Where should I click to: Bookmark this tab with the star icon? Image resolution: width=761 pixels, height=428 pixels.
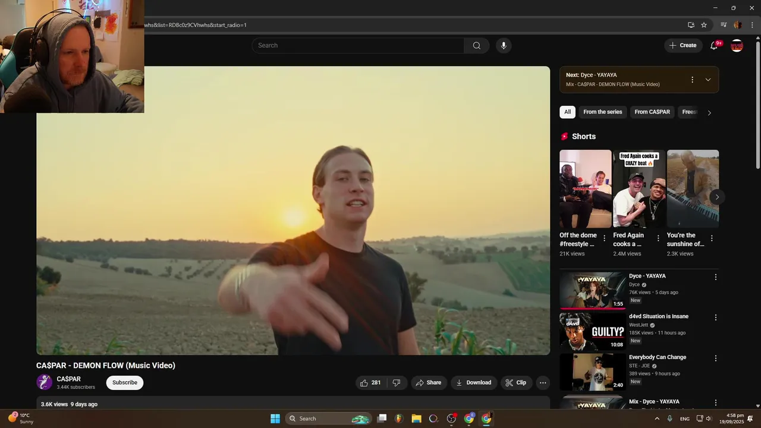pos(704,25)
